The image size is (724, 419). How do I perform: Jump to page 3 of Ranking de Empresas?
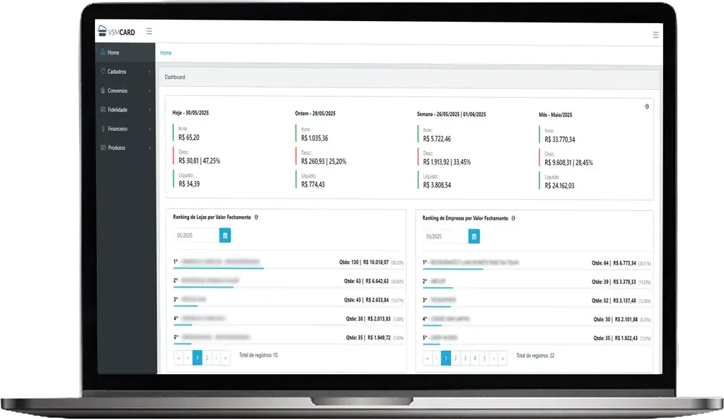click(465, 358)
